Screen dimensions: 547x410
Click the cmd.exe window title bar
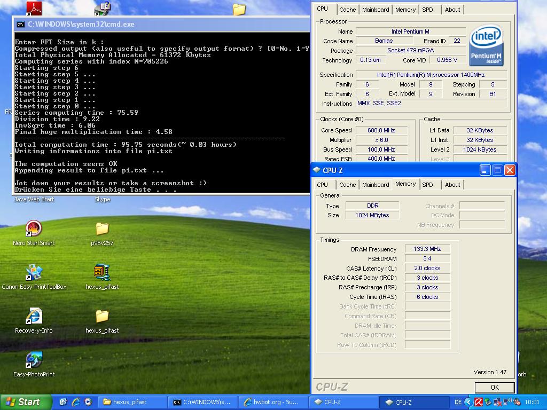click(x=161, y=24)
